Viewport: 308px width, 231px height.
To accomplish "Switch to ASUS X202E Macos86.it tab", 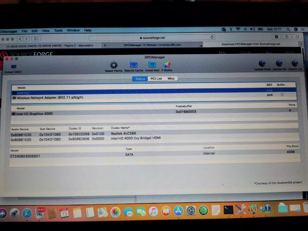I will (x=50, y=46).
